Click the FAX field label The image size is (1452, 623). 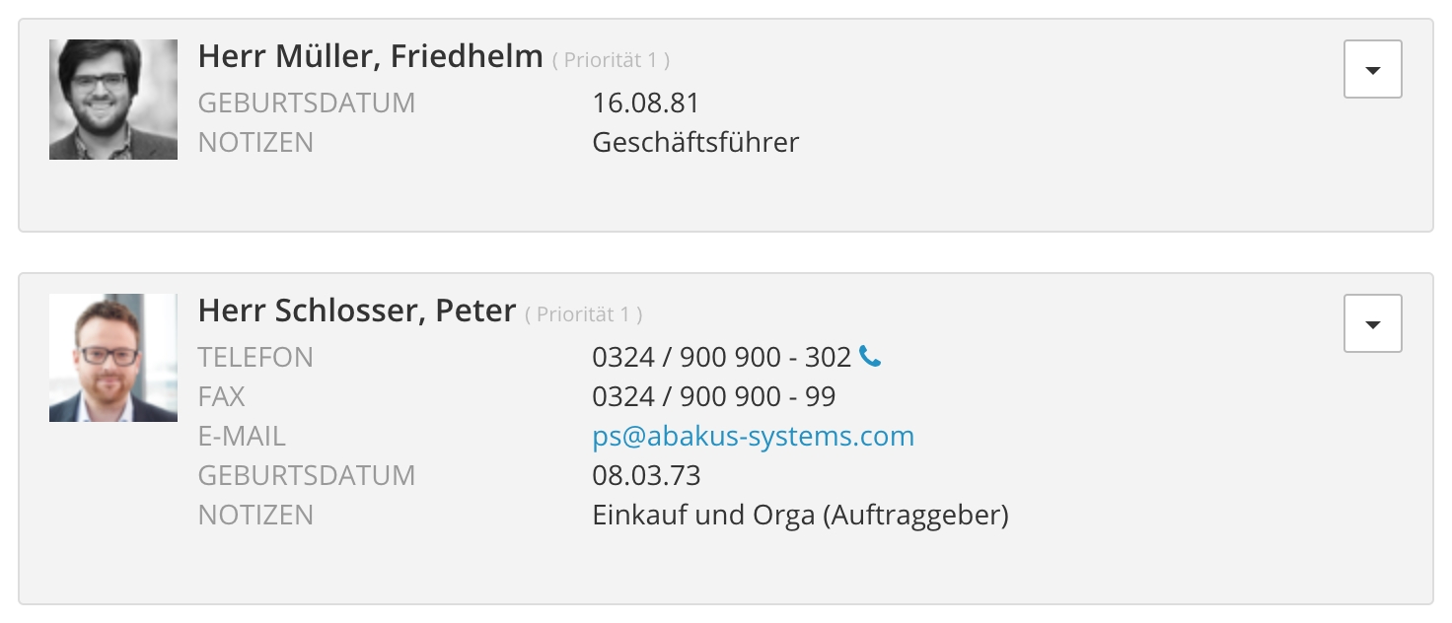pos(221,396)
